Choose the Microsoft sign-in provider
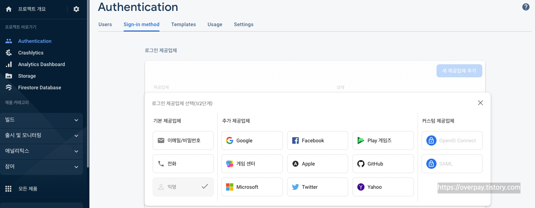 (252, 187)
